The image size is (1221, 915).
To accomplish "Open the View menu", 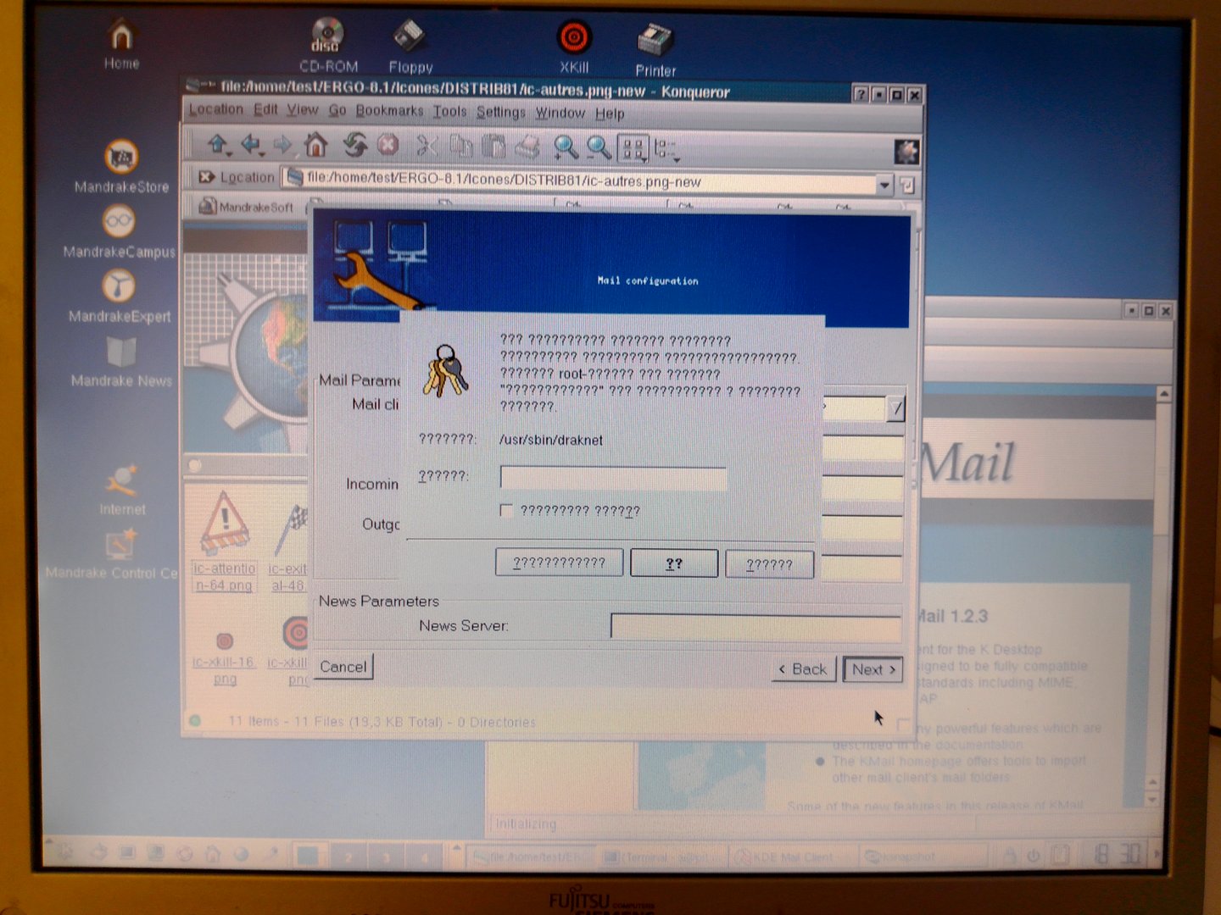I will point(302,110).
